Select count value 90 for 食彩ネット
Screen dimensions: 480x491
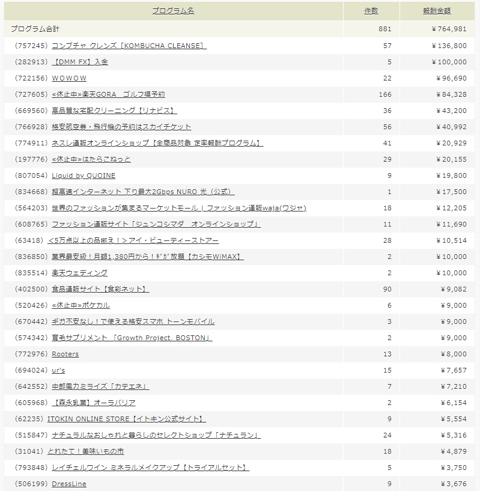click(x=387, y=289)
